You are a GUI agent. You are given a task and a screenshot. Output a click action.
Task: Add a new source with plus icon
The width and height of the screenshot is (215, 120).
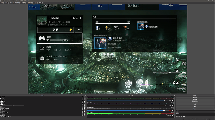(x=1, y=117)
